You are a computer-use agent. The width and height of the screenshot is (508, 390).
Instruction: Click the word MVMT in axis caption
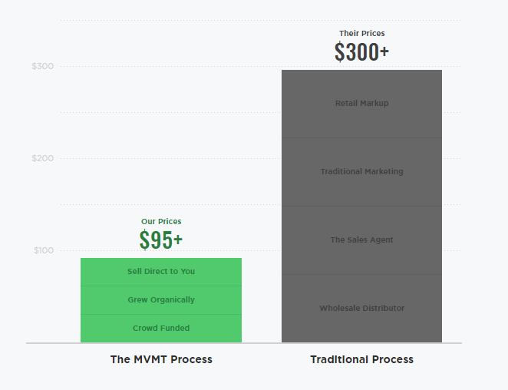(x=150, y=359)
